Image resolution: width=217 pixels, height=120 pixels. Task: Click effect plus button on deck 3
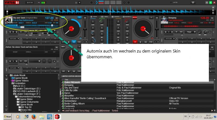click(x=55, y=61)
